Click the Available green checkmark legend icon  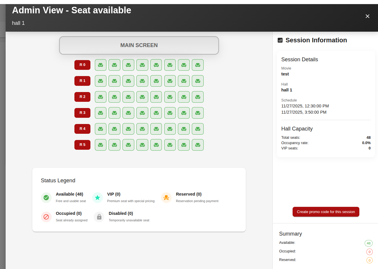(x=46, y=198)
